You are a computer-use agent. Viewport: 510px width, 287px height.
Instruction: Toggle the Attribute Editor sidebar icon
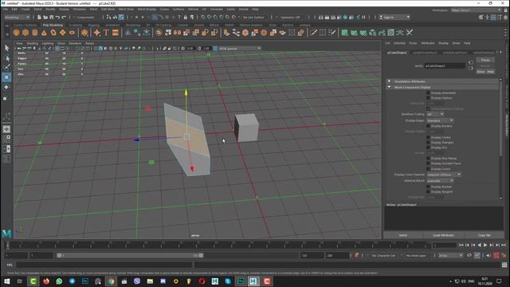coord(493,18)
